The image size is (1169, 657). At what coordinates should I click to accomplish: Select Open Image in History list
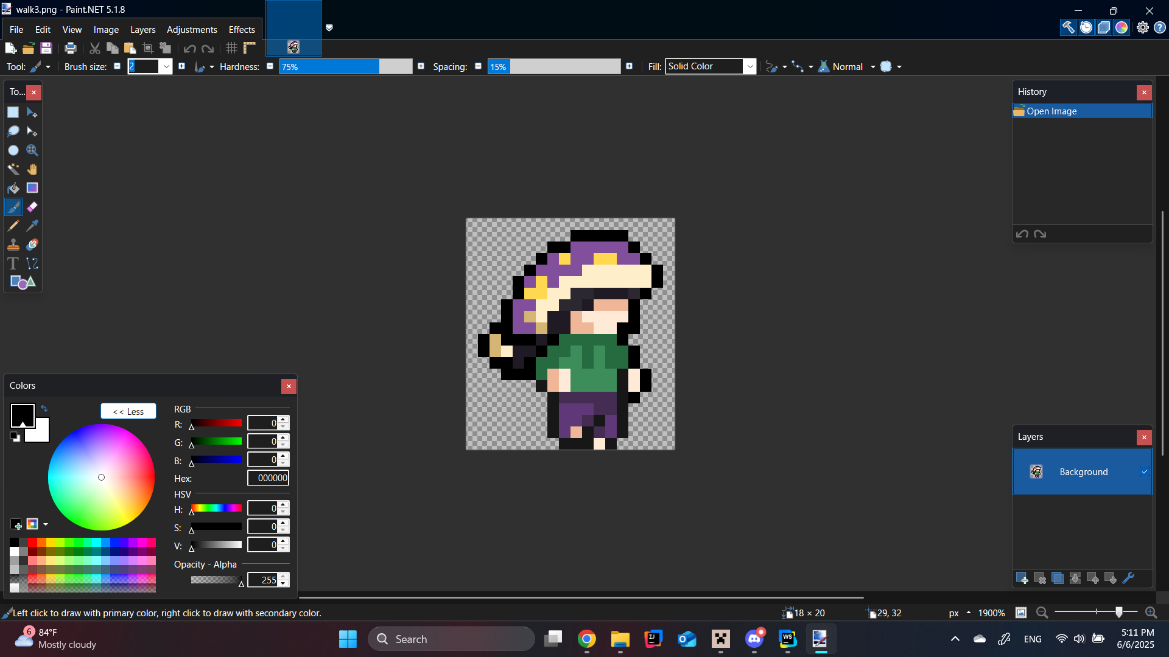(x=1082, y=111)
